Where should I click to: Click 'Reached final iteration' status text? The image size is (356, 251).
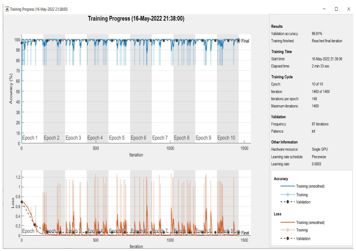pyautogui.click(x=327, y=41)
